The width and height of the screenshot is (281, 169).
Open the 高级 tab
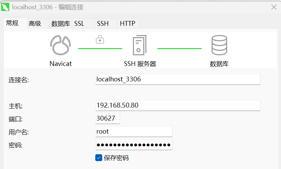click(x=35, y=23)
